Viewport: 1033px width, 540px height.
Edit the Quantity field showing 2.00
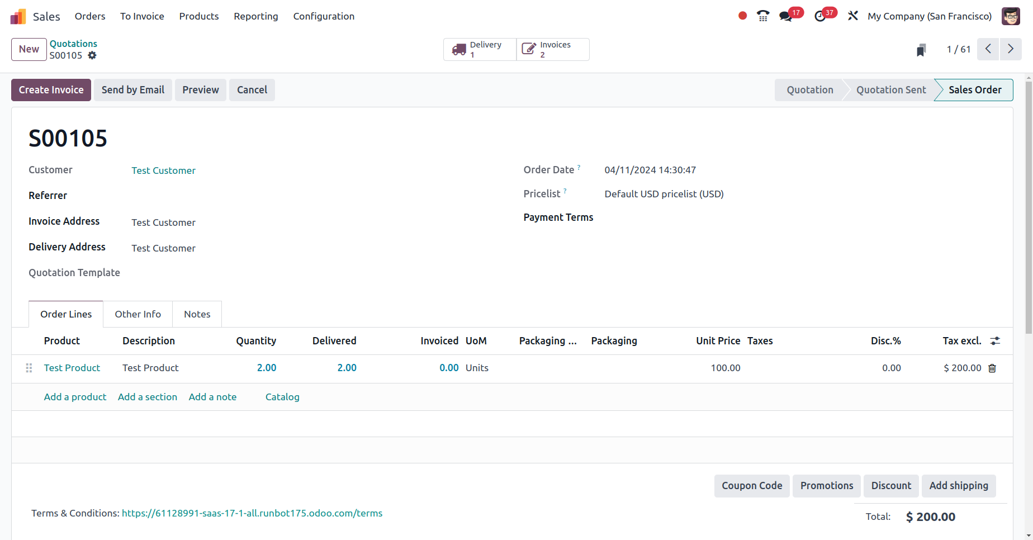click(267, 368)
